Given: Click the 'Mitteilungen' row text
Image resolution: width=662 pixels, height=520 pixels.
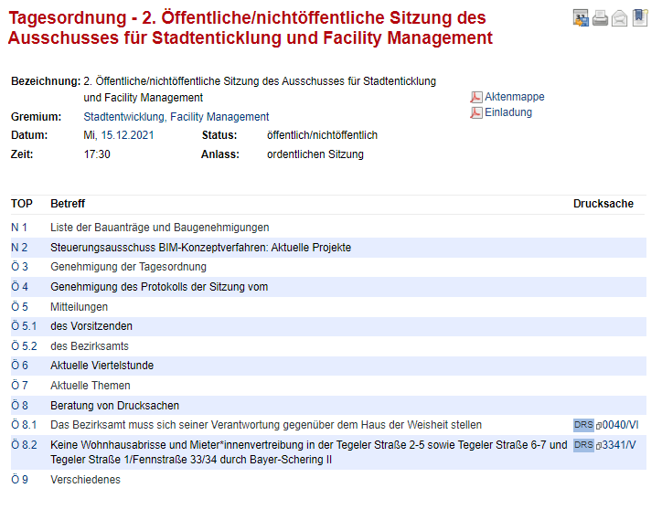Looking at the screenshot, I should [x=79, y=307].
